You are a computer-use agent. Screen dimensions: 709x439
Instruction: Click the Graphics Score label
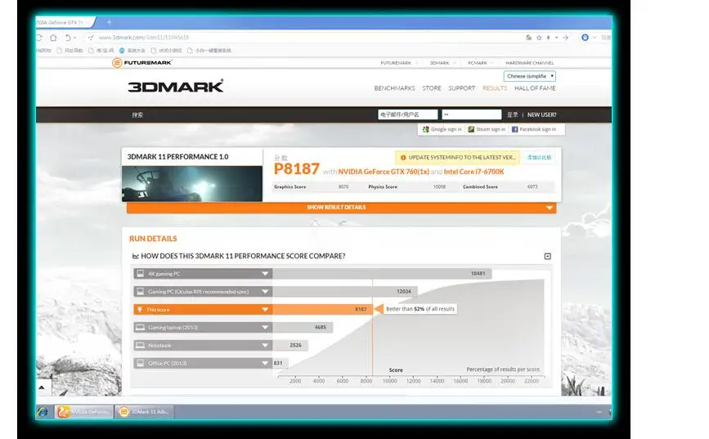[x=289, y=186]
